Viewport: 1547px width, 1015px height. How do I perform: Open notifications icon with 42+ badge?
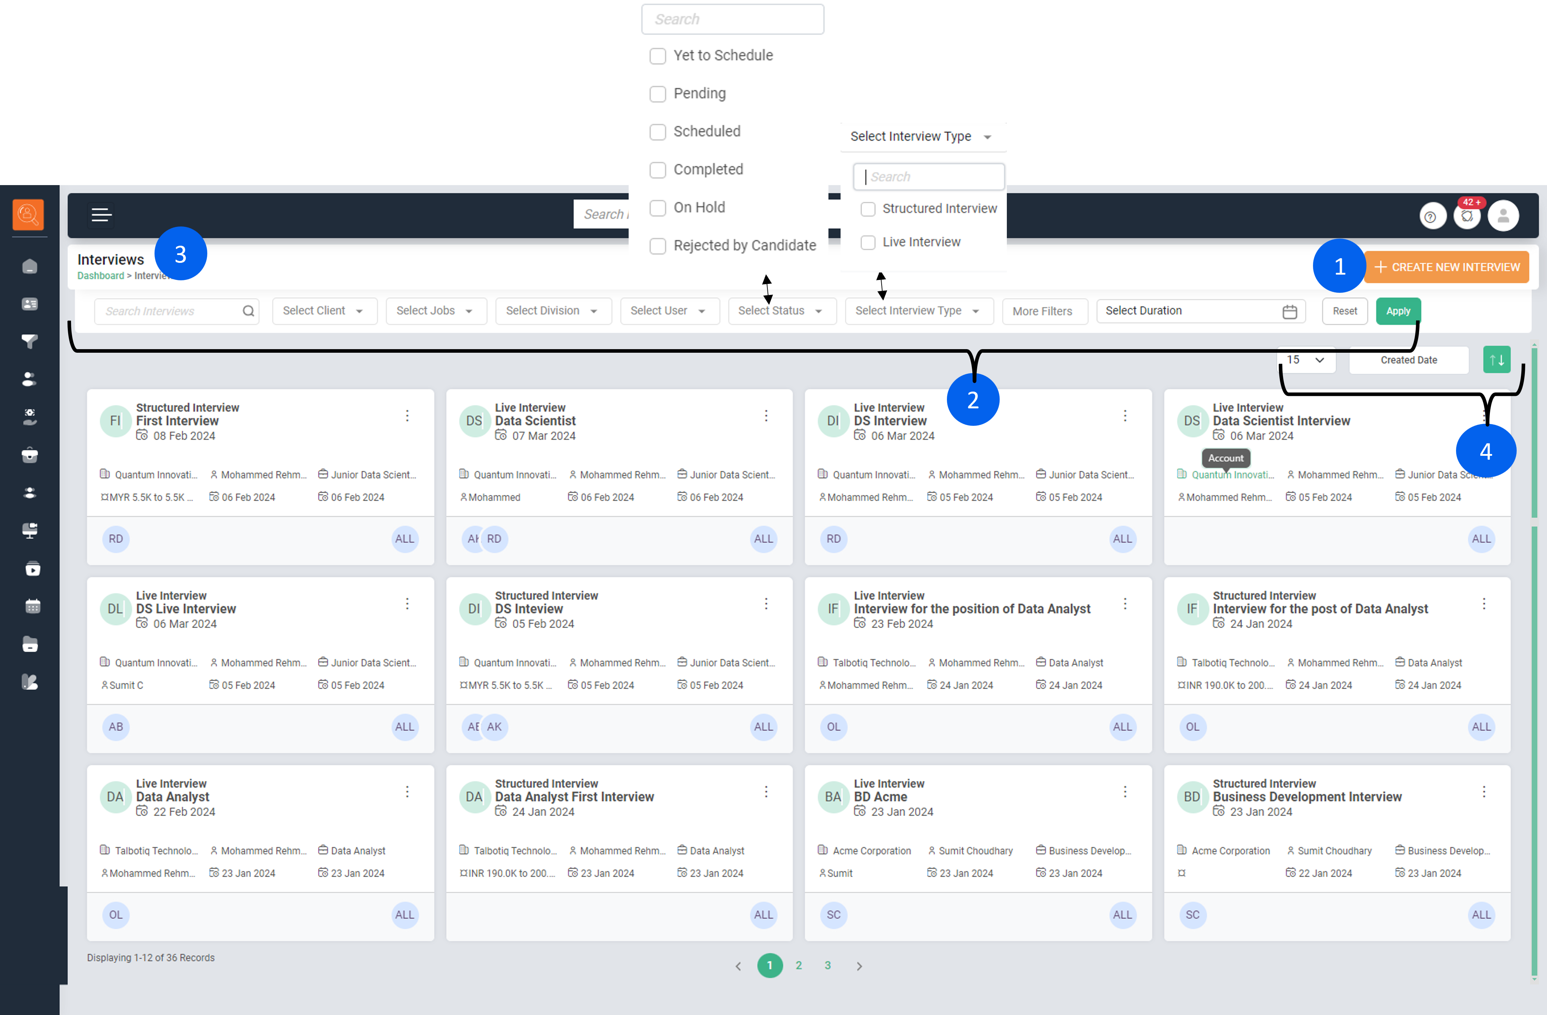click(1467, 216)
